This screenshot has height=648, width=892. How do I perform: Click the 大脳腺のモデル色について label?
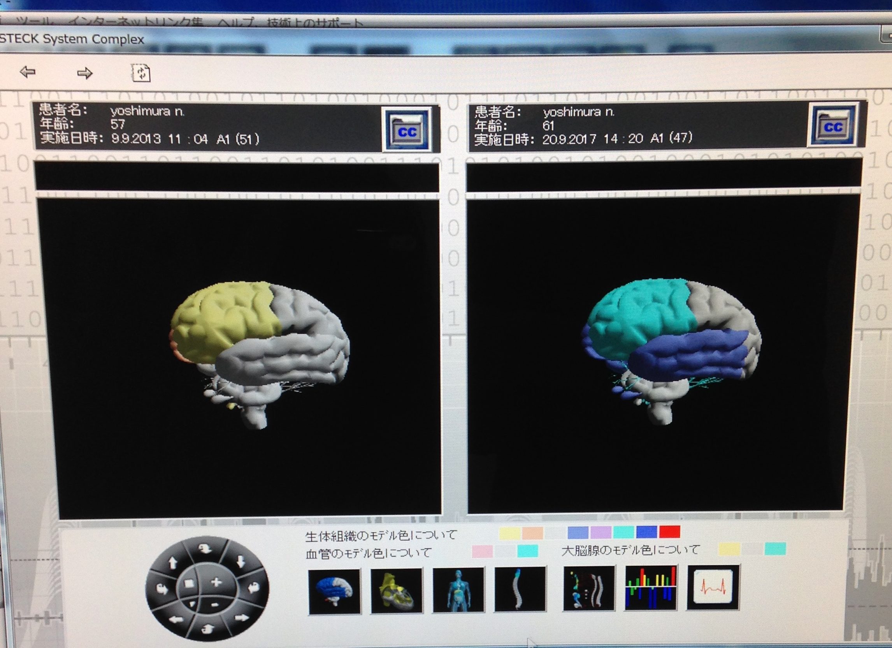(x=631, y=549)
